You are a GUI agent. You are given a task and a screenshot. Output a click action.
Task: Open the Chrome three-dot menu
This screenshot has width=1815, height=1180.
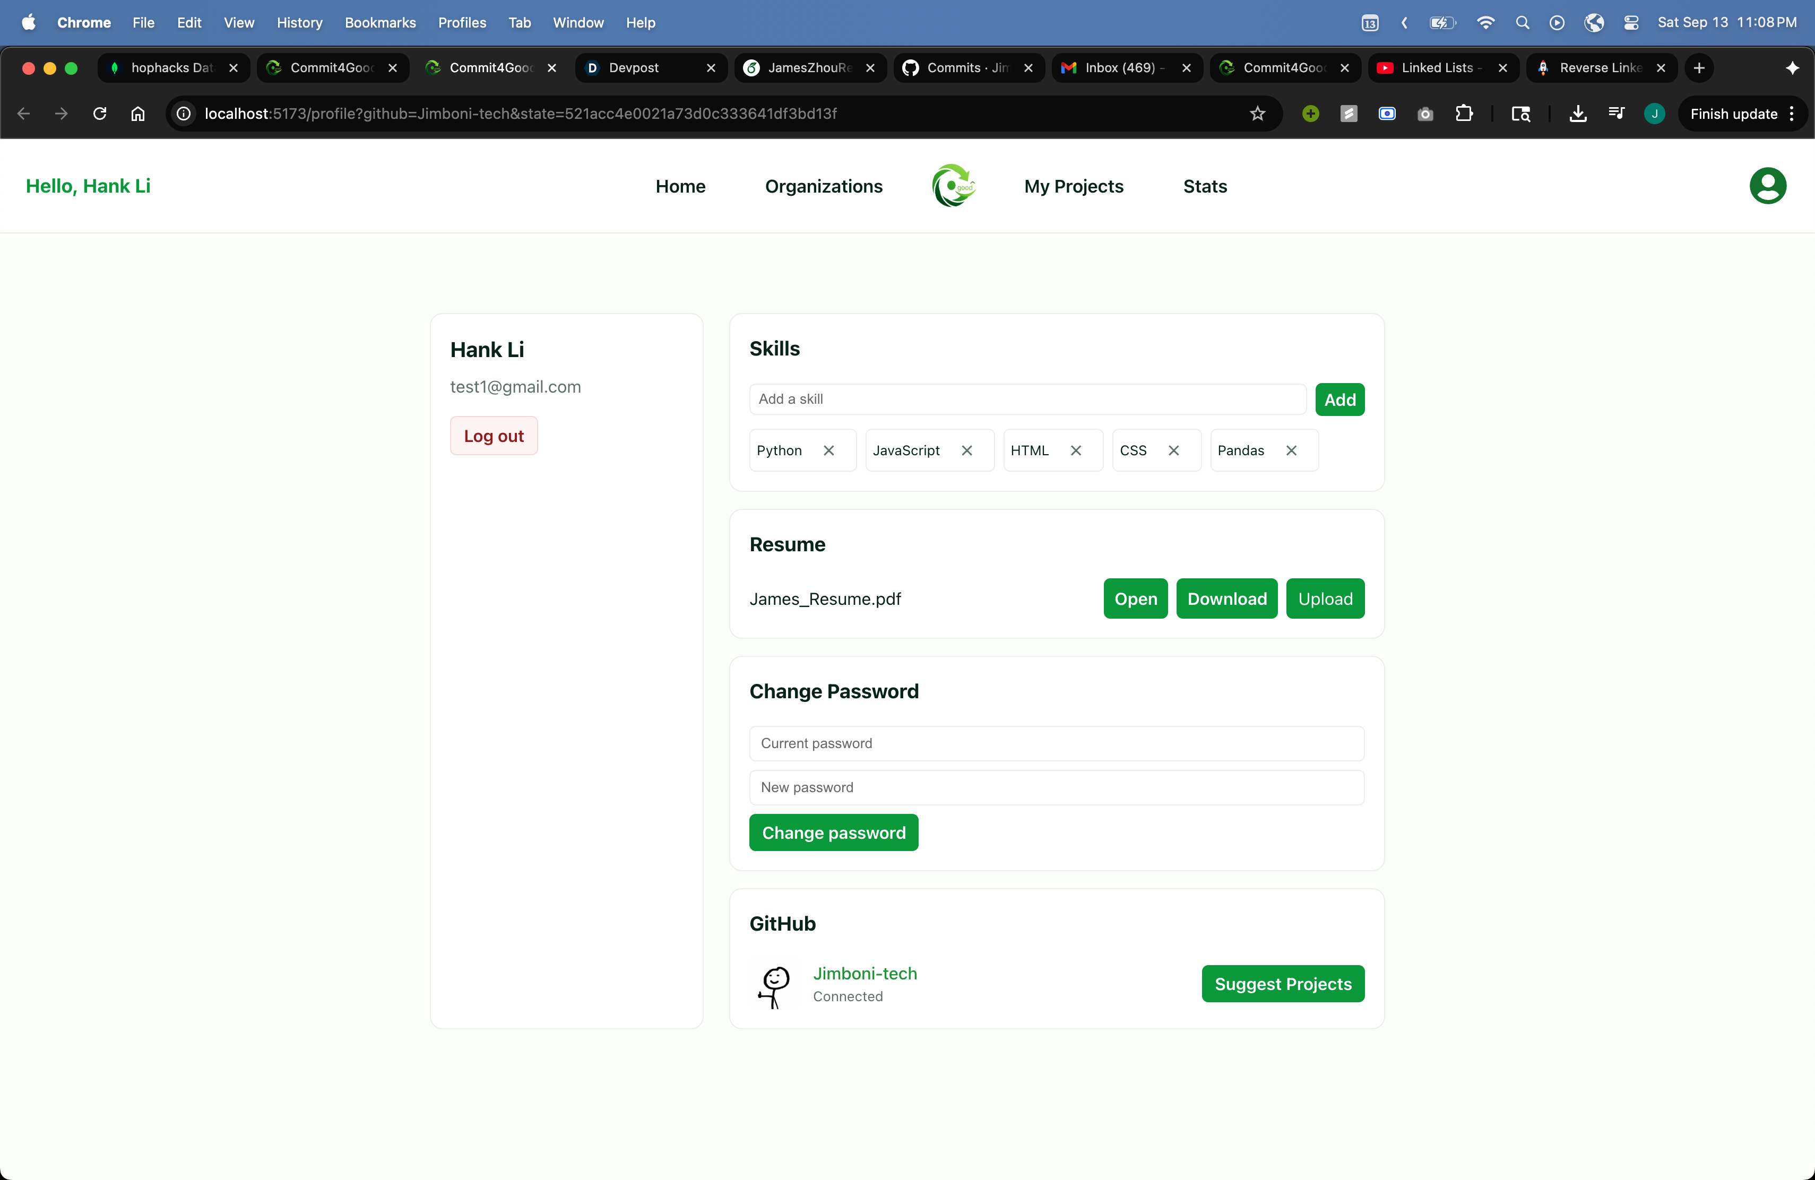point(1791,114)
